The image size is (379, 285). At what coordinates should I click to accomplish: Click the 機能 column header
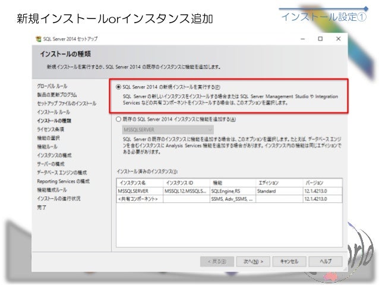tap(233, 183)
